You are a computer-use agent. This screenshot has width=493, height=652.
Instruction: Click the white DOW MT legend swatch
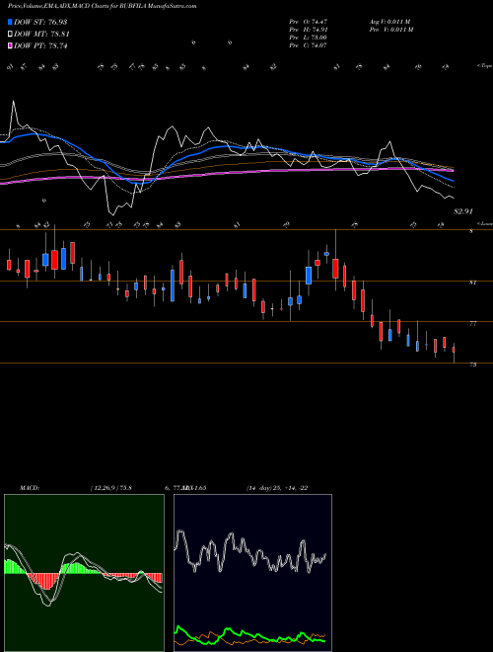(11, 35)
